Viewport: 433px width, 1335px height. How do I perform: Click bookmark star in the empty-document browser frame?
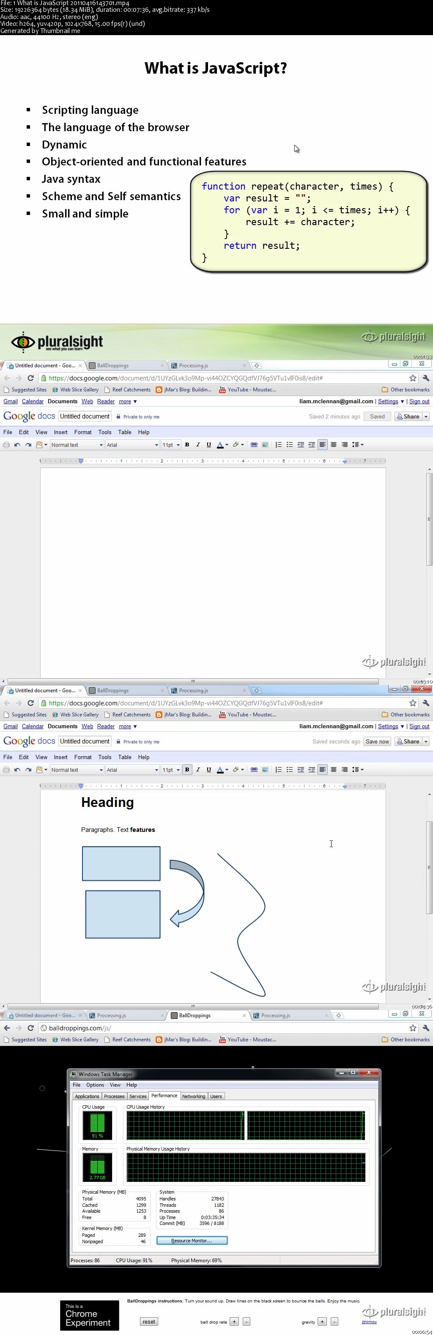(x=413, y=378)
